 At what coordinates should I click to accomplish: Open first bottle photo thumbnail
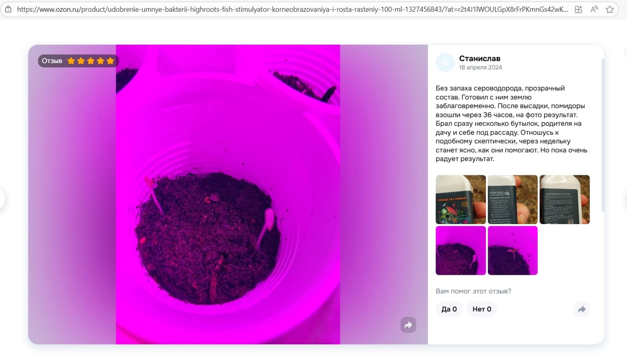pyautogui.click(x=461, y=200)
